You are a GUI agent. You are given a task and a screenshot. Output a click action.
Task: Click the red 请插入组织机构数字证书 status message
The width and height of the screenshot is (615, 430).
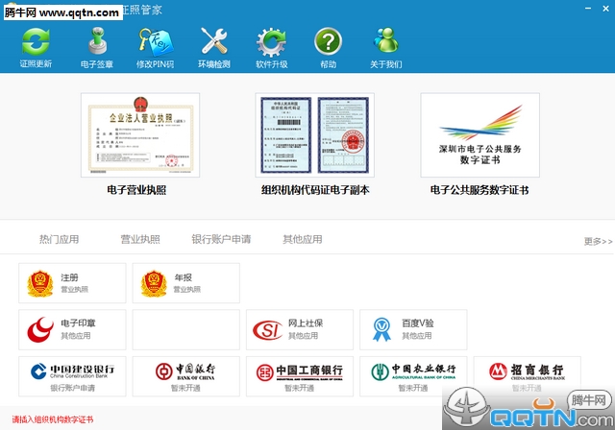[x=53, y=419]
